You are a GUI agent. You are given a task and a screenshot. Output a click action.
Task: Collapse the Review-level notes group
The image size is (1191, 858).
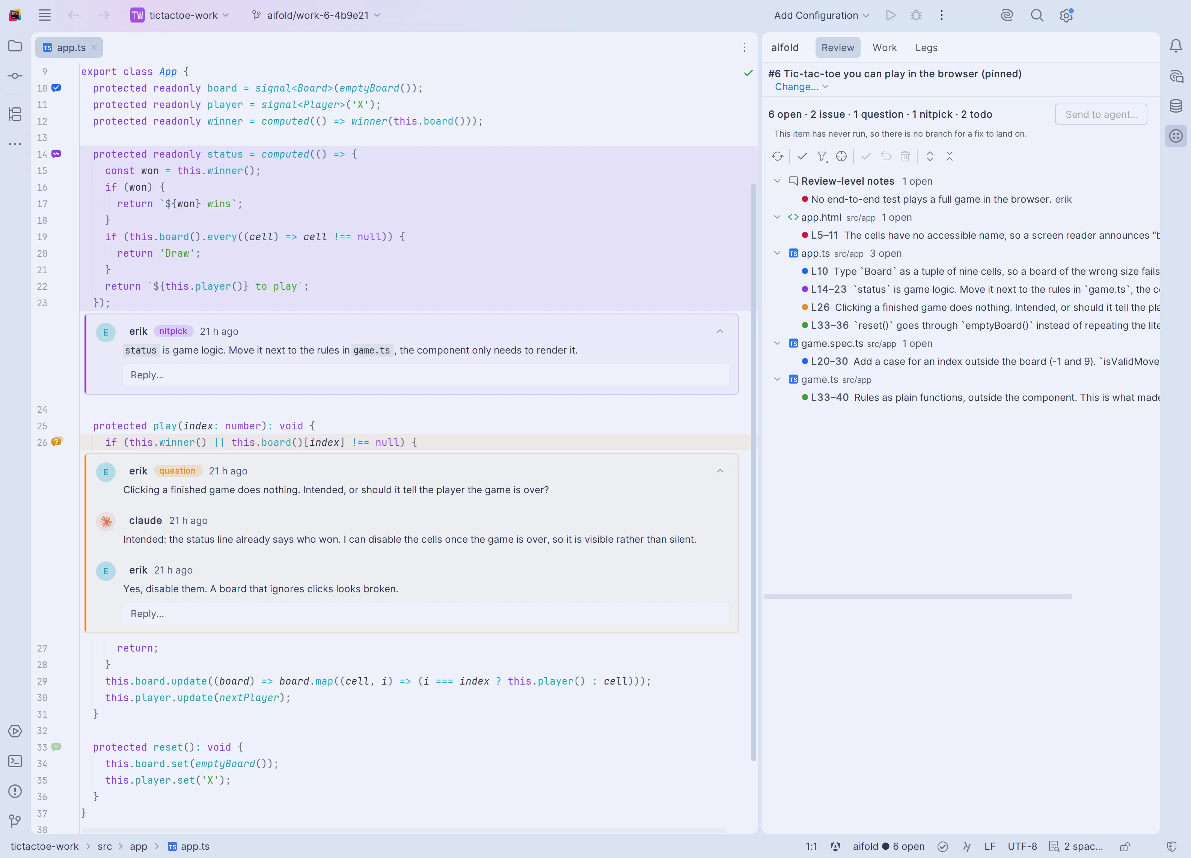[777, 181]
